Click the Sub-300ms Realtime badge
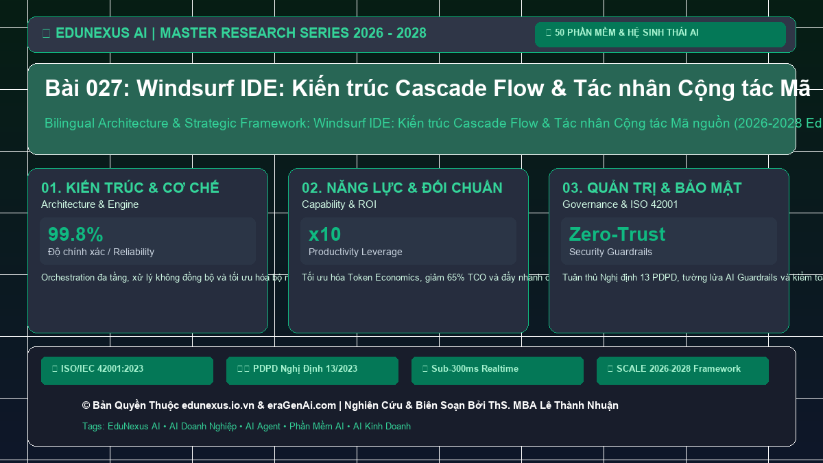This screenshot has height=463, width=823. coord(497,370)
